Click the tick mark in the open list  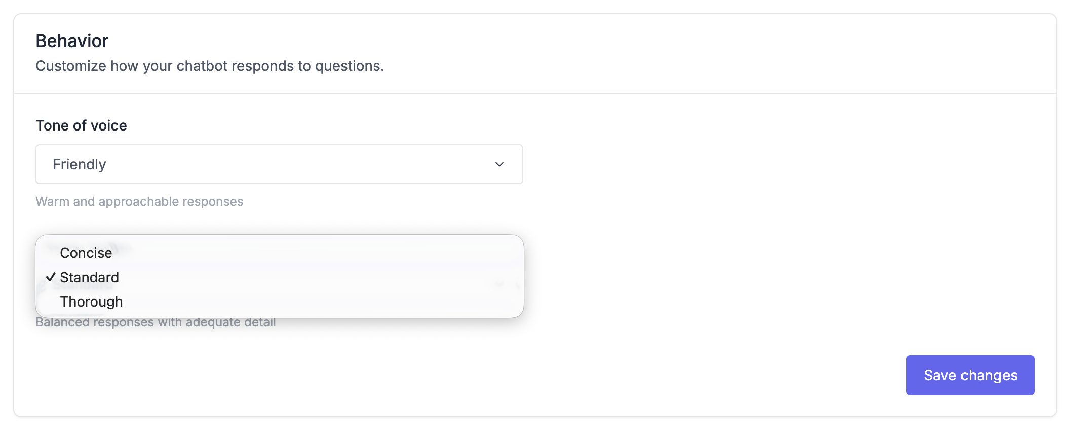pyautogui.click(x=51, y=277)
